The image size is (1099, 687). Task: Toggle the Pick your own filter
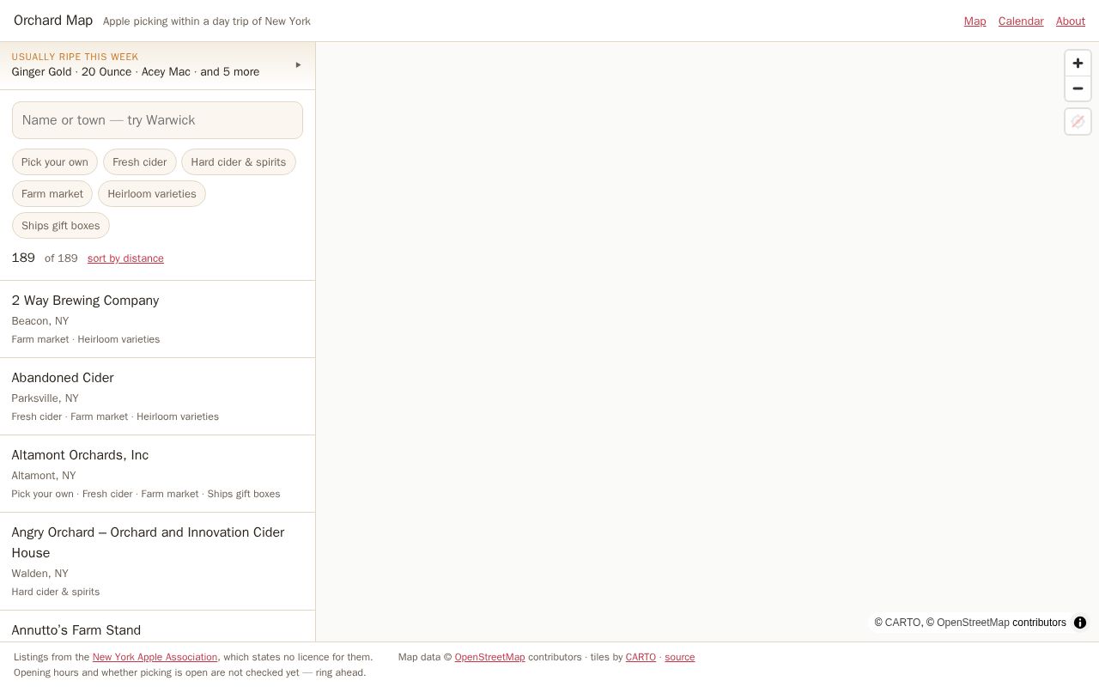(55, 162)
